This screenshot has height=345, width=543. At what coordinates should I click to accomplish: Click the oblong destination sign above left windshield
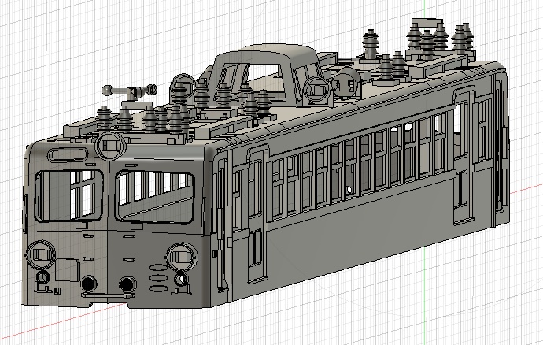(68, 154)
